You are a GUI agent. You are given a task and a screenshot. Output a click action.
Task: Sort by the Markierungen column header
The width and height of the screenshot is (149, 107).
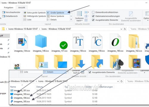click(106, 87)
